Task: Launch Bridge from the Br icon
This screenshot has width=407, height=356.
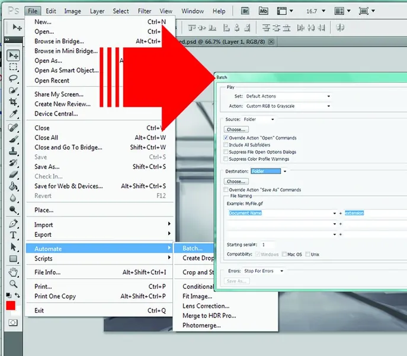Action: click(x=245, y=11)
